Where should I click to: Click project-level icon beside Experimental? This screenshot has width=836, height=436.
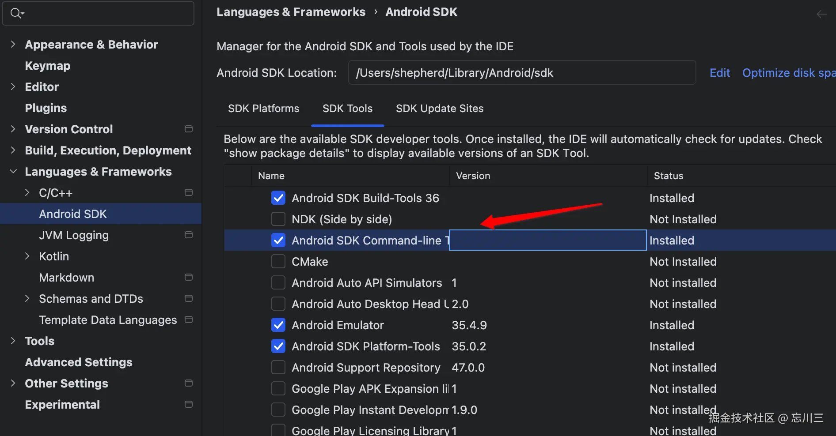189,404
